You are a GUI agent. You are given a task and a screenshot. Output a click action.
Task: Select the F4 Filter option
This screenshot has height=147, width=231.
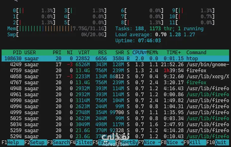81,143
